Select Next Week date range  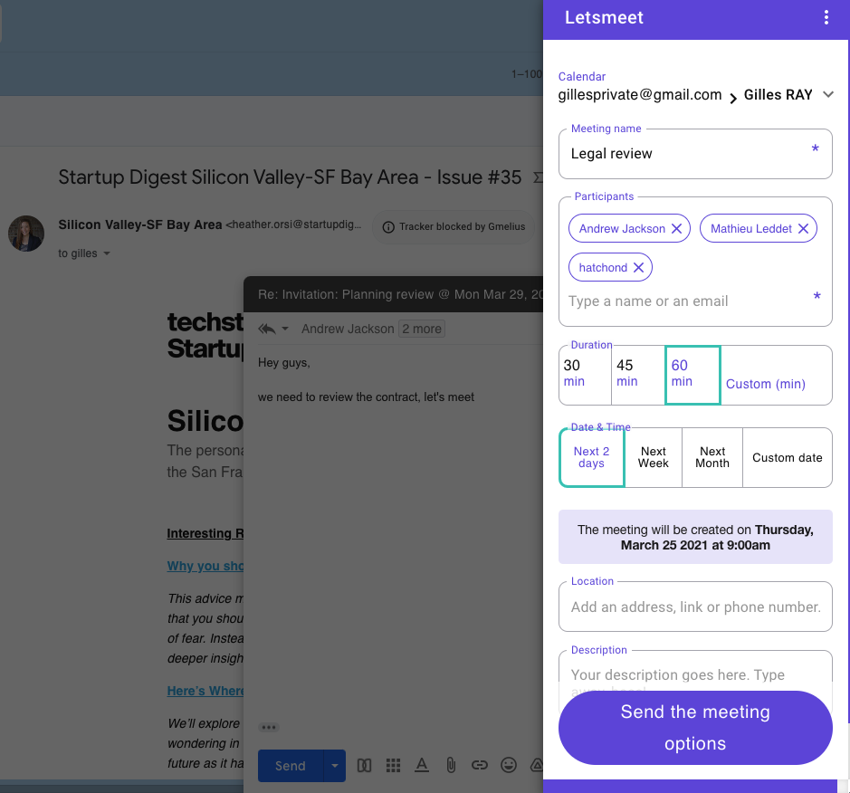pyautogui.click(x=653, y=457)
